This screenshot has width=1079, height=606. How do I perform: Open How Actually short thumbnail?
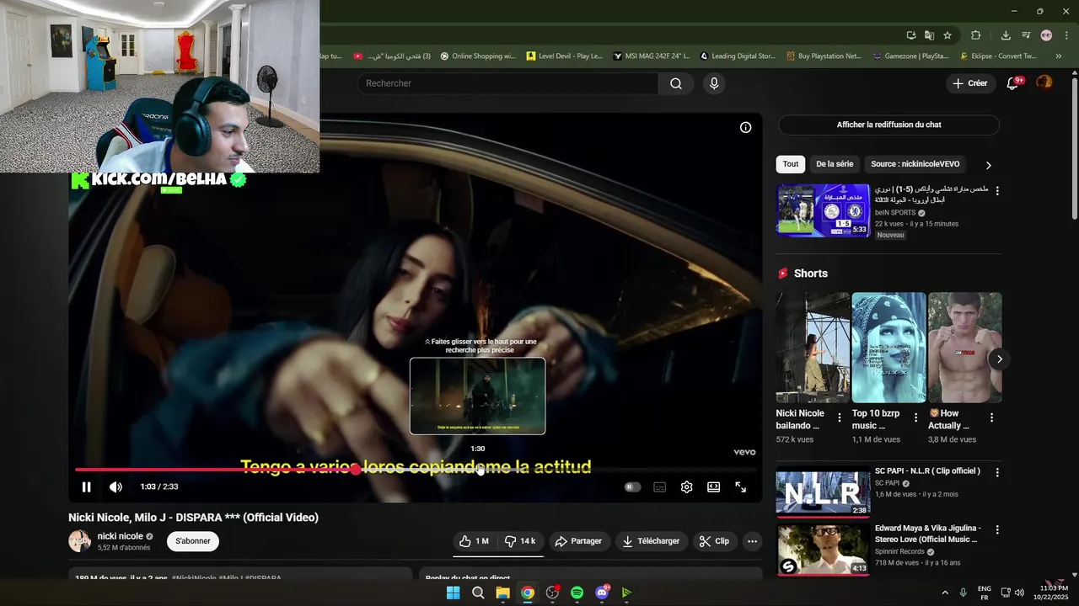[965, 348]
